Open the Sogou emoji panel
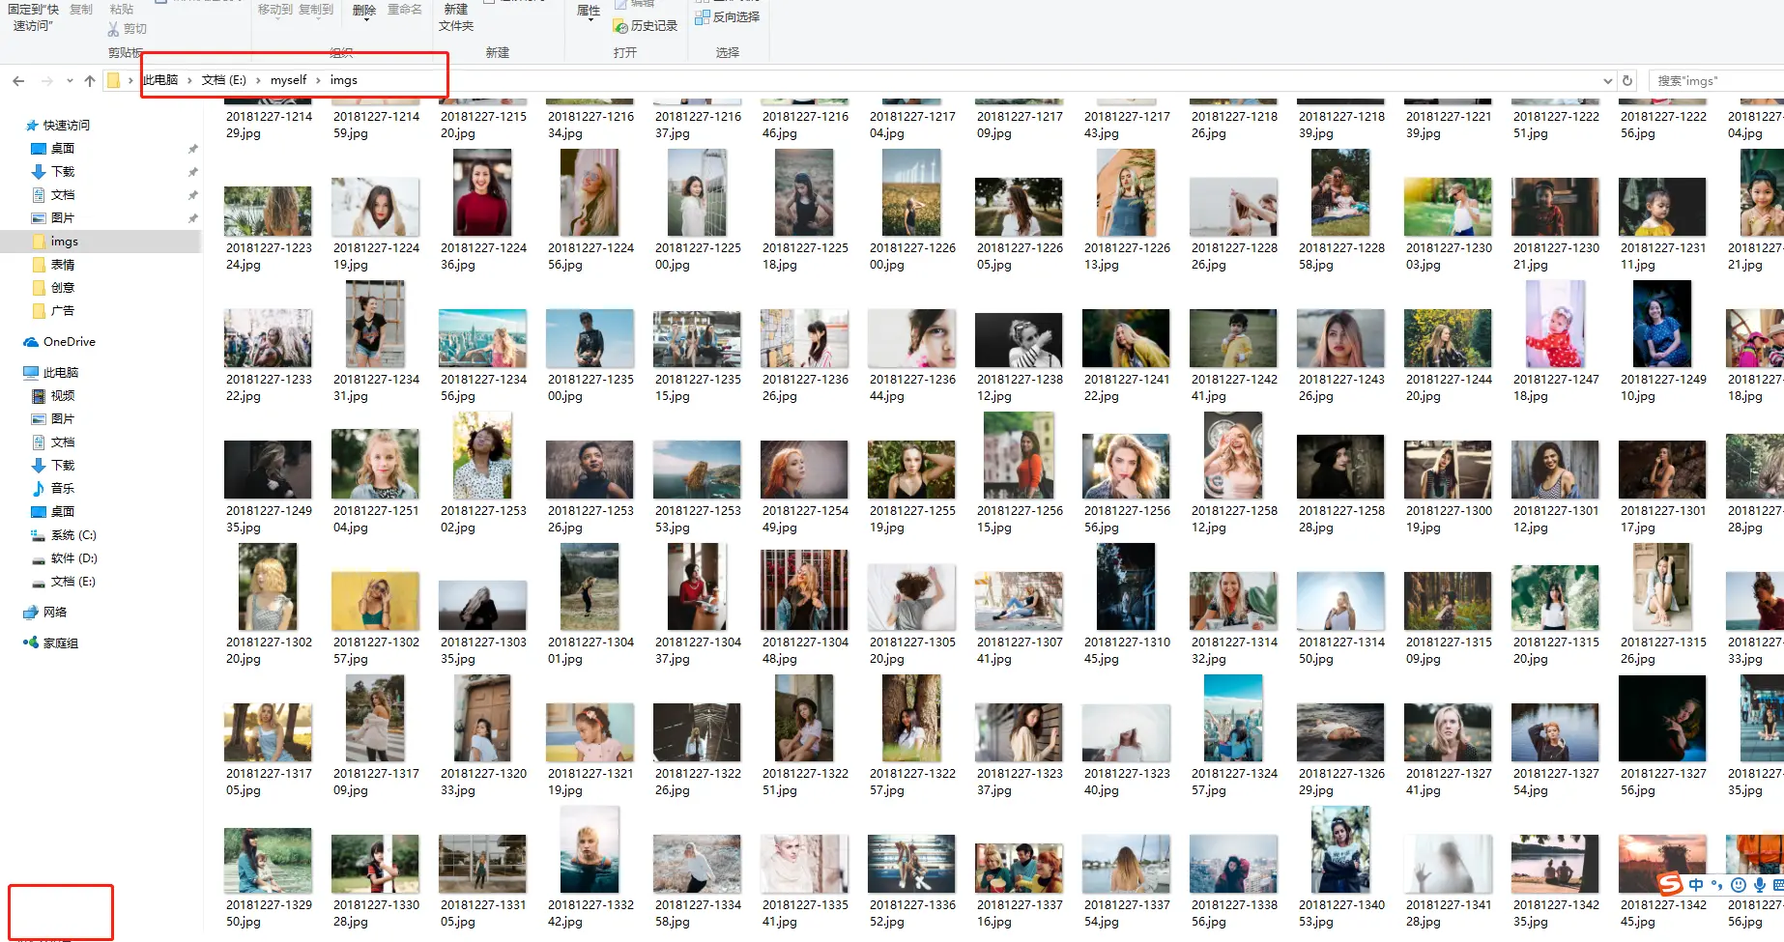Image resolution: width=1784 pixels, height=942 pixels. click(x=1738, y=885)
